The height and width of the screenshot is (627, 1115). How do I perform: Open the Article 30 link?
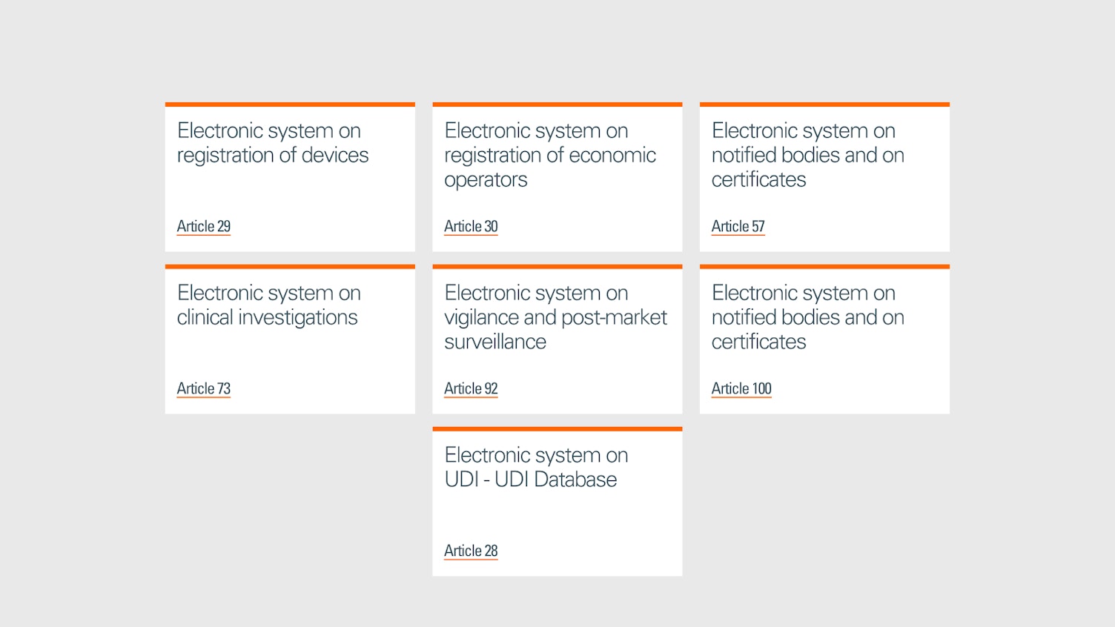click(471, 226)
